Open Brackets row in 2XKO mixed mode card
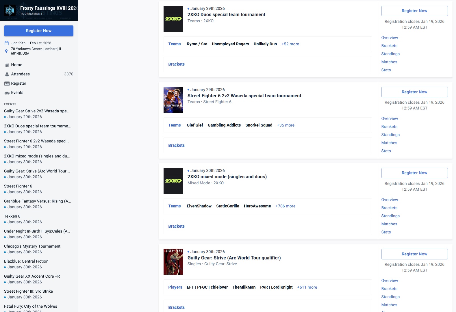456x312 pixels. click(268, 226)
